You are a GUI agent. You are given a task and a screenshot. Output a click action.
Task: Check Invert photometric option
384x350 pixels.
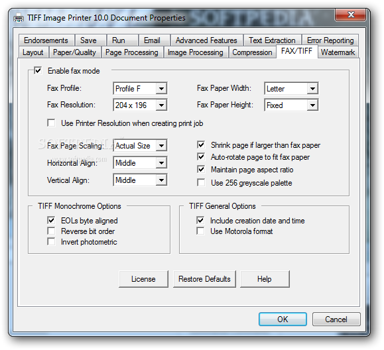(51, 242)
